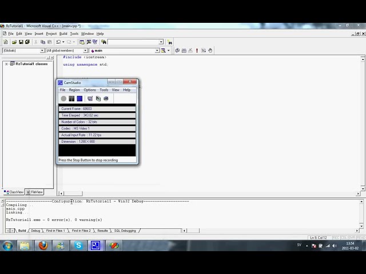Select the SQL Debugging output tab
The height and width of the screenshot is (274, 366).
[125, 231]
